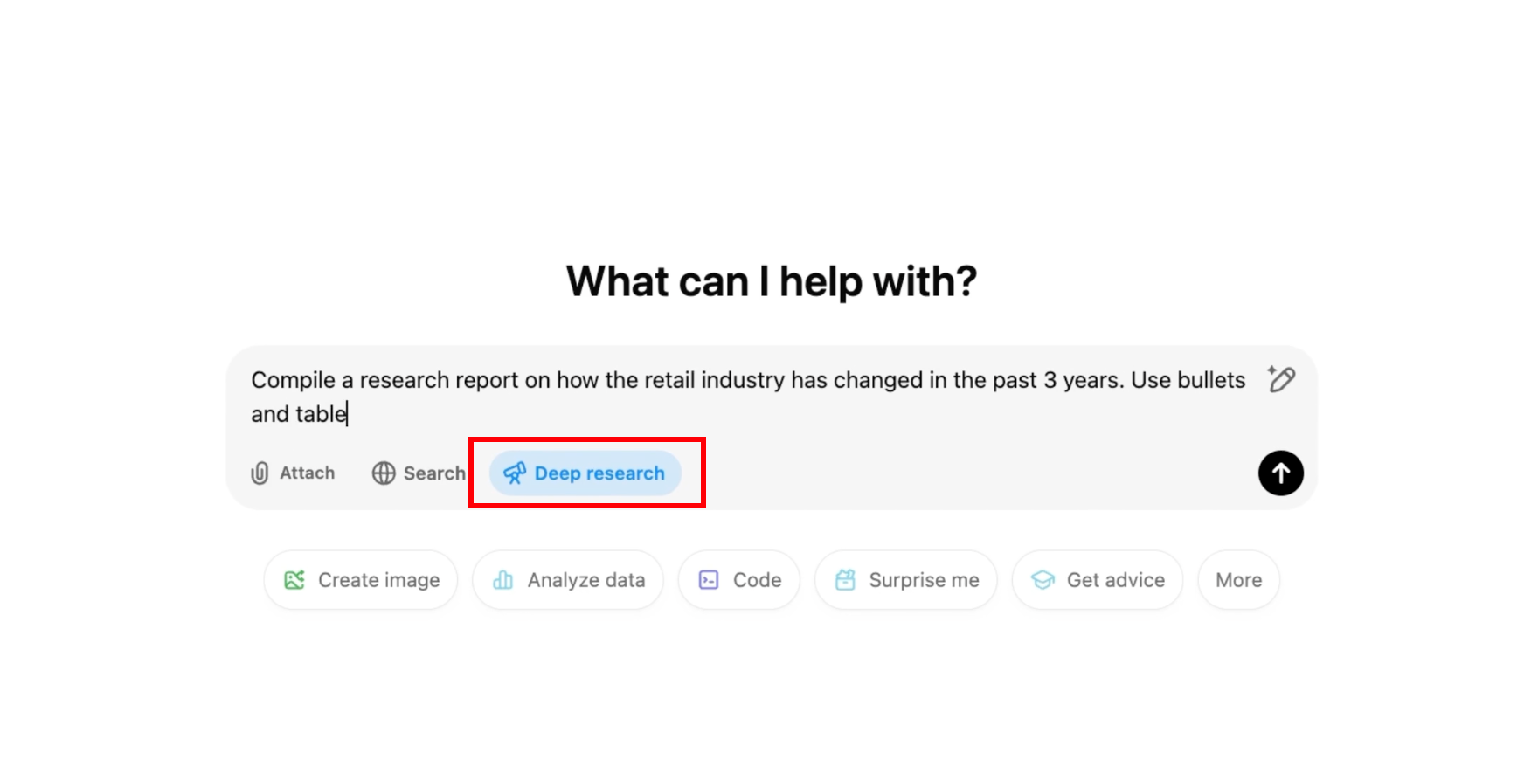Choose the Create image suggestion label
Image resolution: width=1538 pixels, height=774 pixels.
click(378, 580)
